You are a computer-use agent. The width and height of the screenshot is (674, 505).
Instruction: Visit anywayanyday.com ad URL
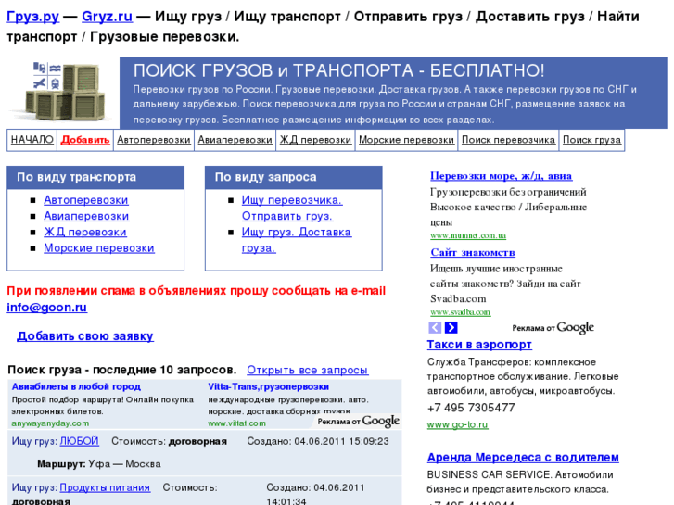click(x=50, y=423)
